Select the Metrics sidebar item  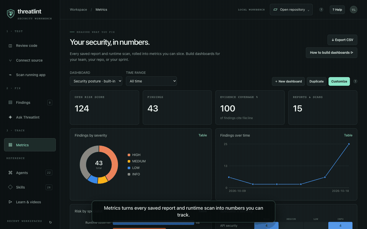30,145
